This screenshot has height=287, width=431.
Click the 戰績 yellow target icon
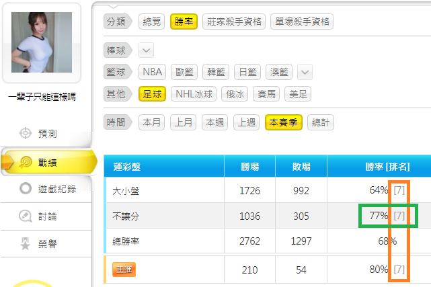pos(26,162)
